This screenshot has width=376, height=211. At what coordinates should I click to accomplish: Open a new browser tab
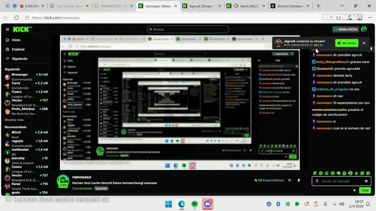318,6
